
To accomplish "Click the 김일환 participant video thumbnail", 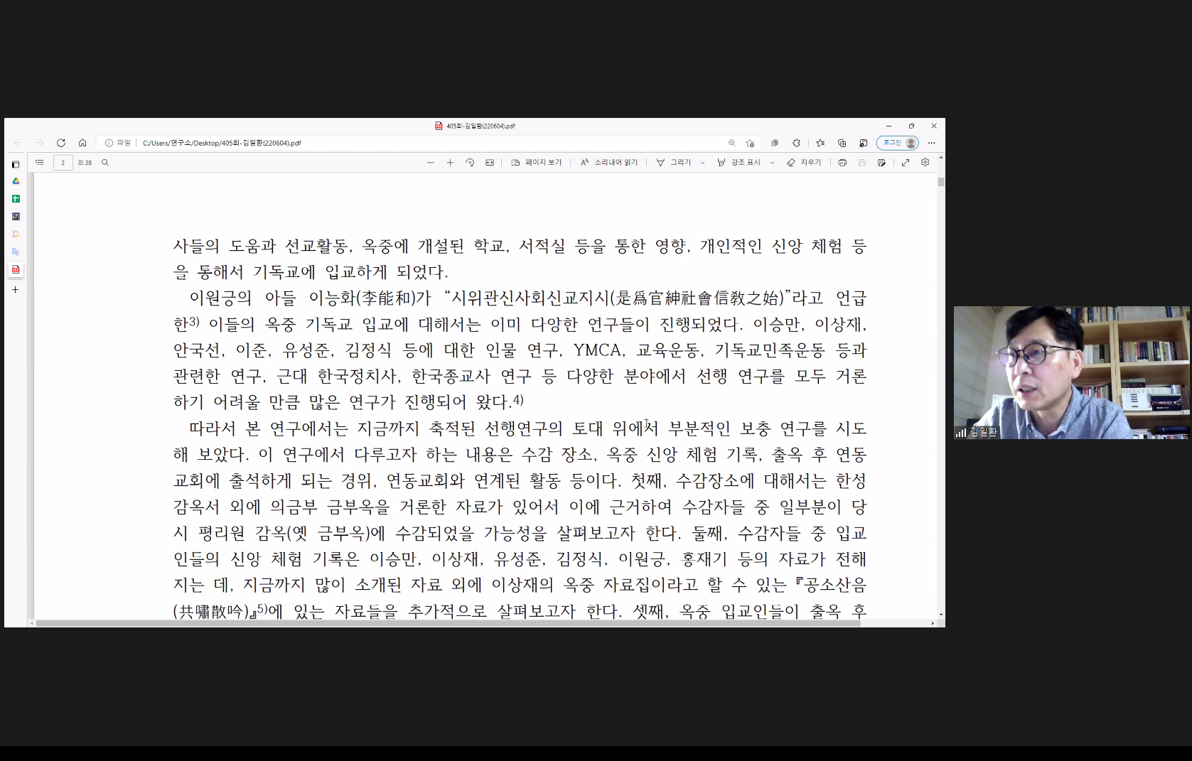I will (1071, 372).
